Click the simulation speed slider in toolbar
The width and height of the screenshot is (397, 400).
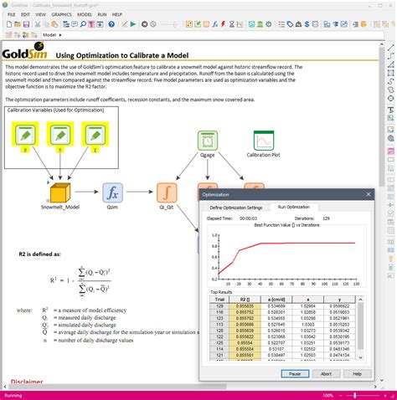pos(168,24)
